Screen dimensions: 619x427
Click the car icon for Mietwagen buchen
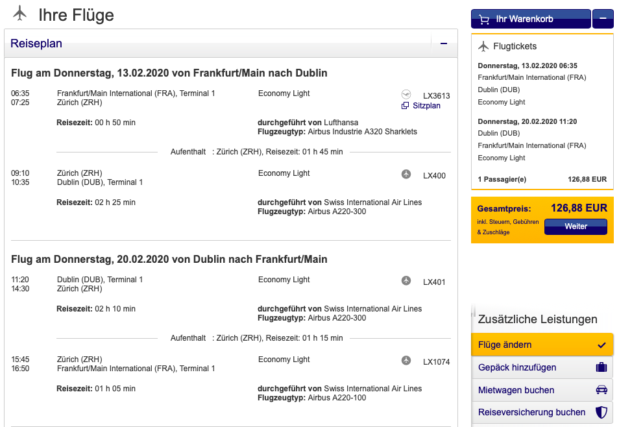(x=601, y=390)
